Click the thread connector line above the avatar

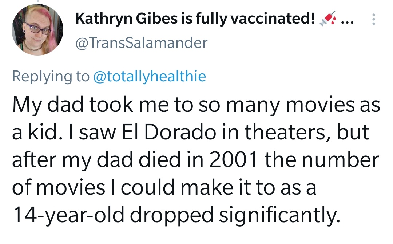click(x=37, y=1)
